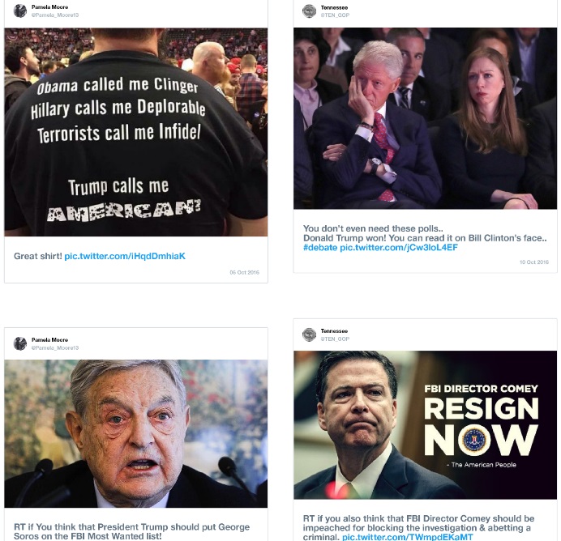This screenshot has height=541, width=561.
Task: Open the Bill Clinton debate photo
Action: tap(425, 118)
